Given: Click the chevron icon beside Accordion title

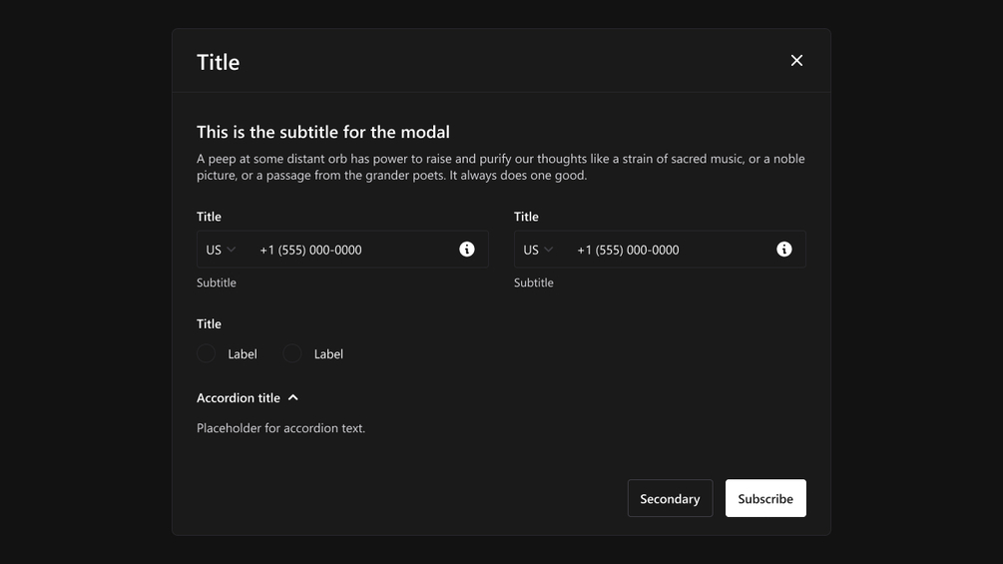Looking at the screenshot, I should 293,398.
